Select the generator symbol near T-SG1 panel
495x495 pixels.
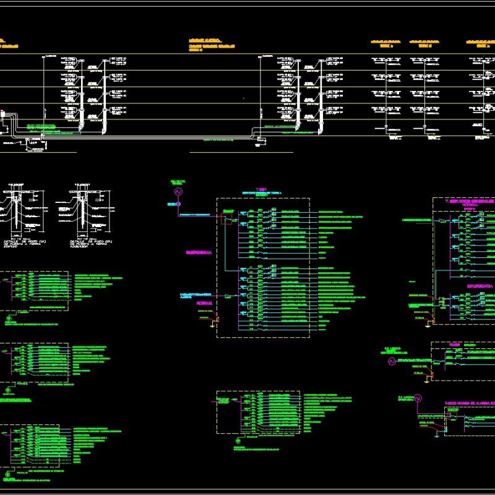click(x=178, y=192)
